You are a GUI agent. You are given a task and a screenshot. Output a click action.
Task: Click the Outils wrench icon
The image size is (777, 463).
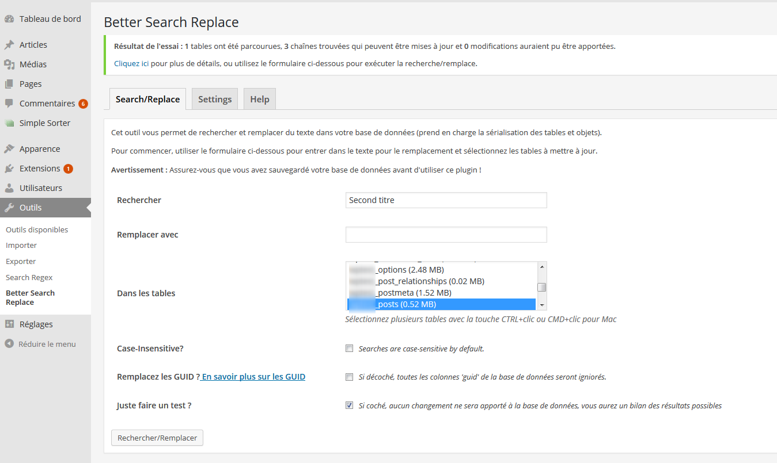point(9,208)
